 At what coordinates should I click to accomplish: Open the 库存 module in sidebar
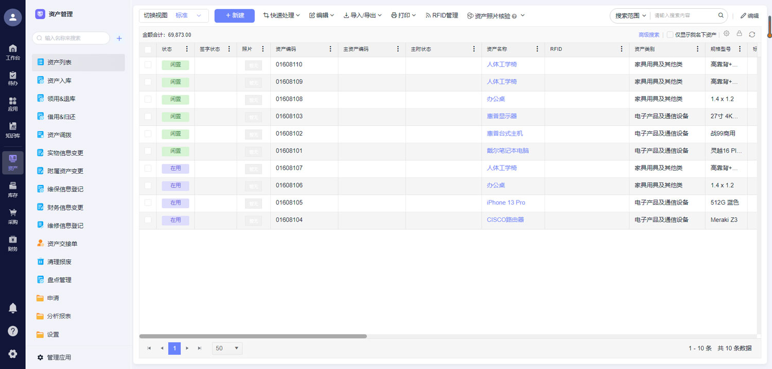13,189
